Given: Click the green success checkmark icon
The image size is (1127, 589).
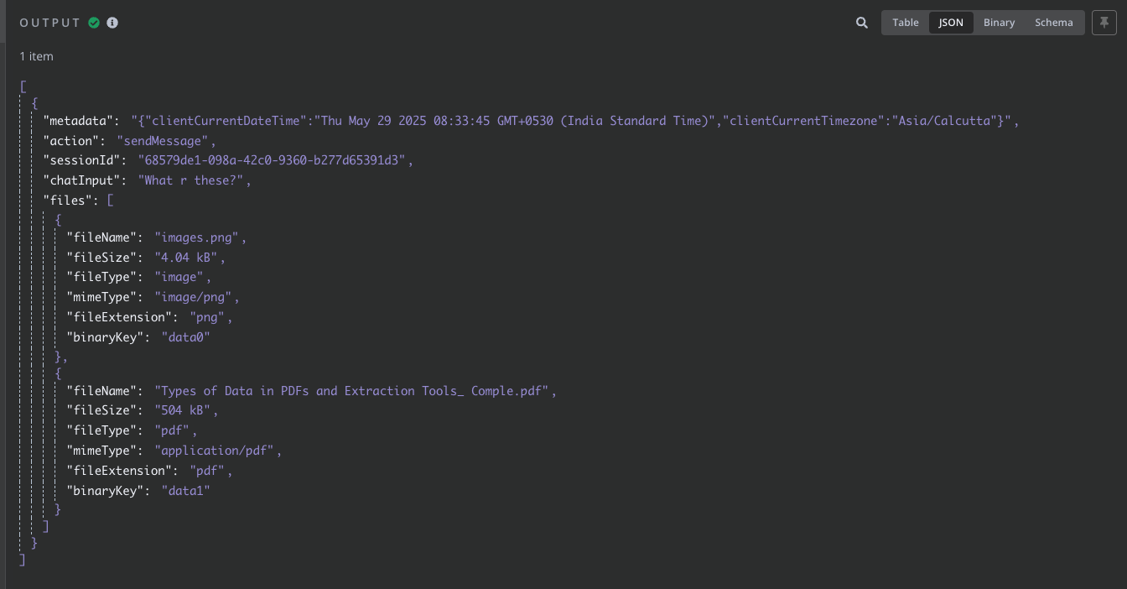Looking at the screenshot, I should [94, 23].
